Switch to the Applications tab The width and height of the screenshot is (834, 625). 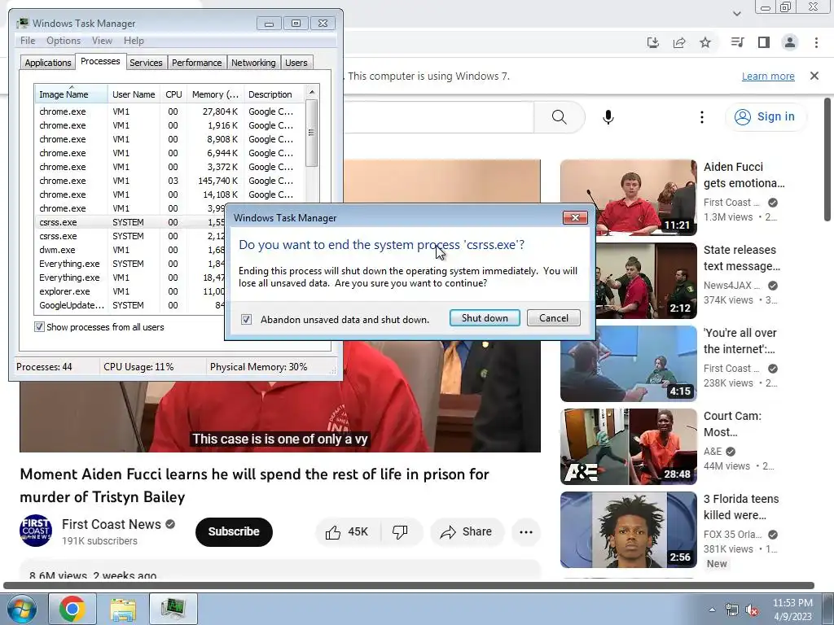click(x=48, y=63)
